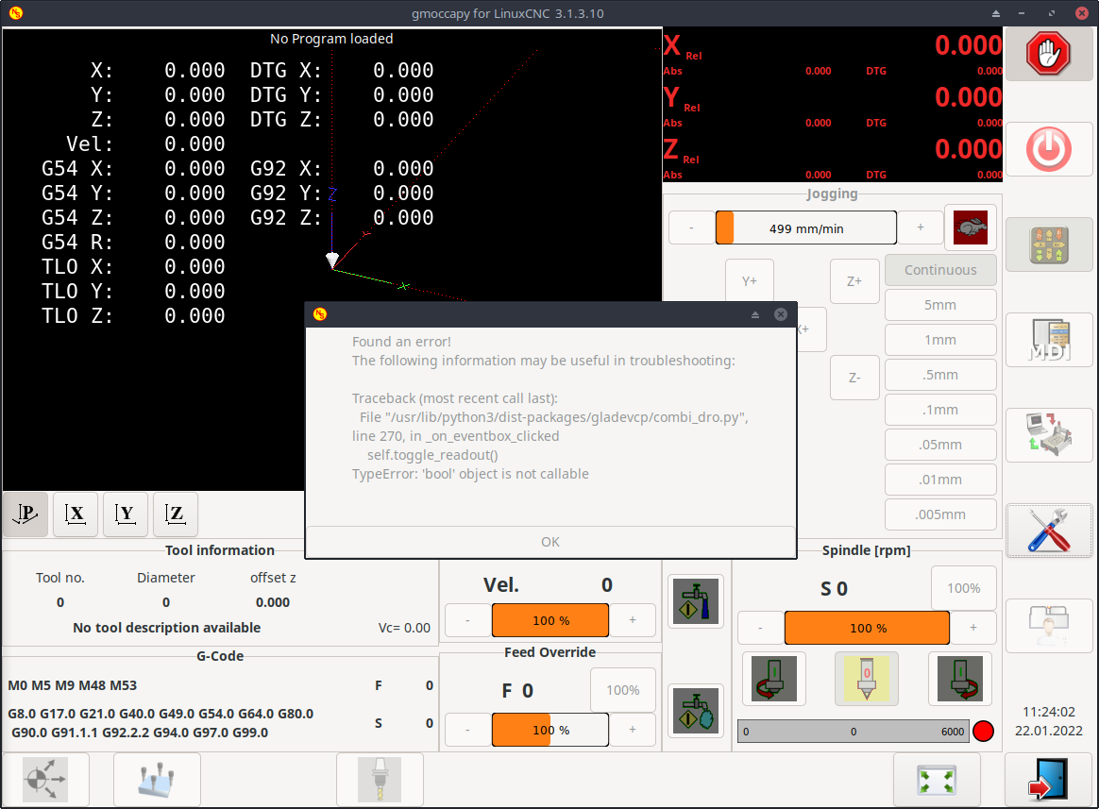
Task: Switch to auto mode icon
Action: pos(1049,435)
